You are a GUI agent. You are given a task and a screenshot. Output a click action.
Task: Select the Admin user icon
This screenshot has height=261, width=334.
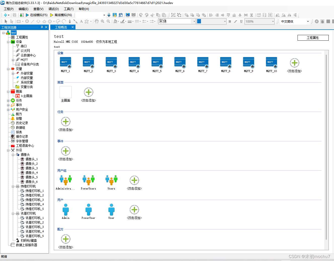(x=66, y=210)
